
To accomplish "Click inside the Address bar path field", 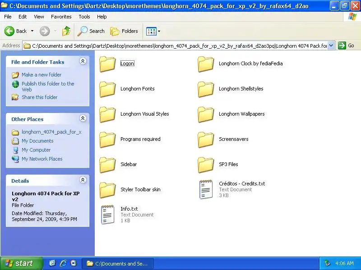I will click(x=175, y=46).
